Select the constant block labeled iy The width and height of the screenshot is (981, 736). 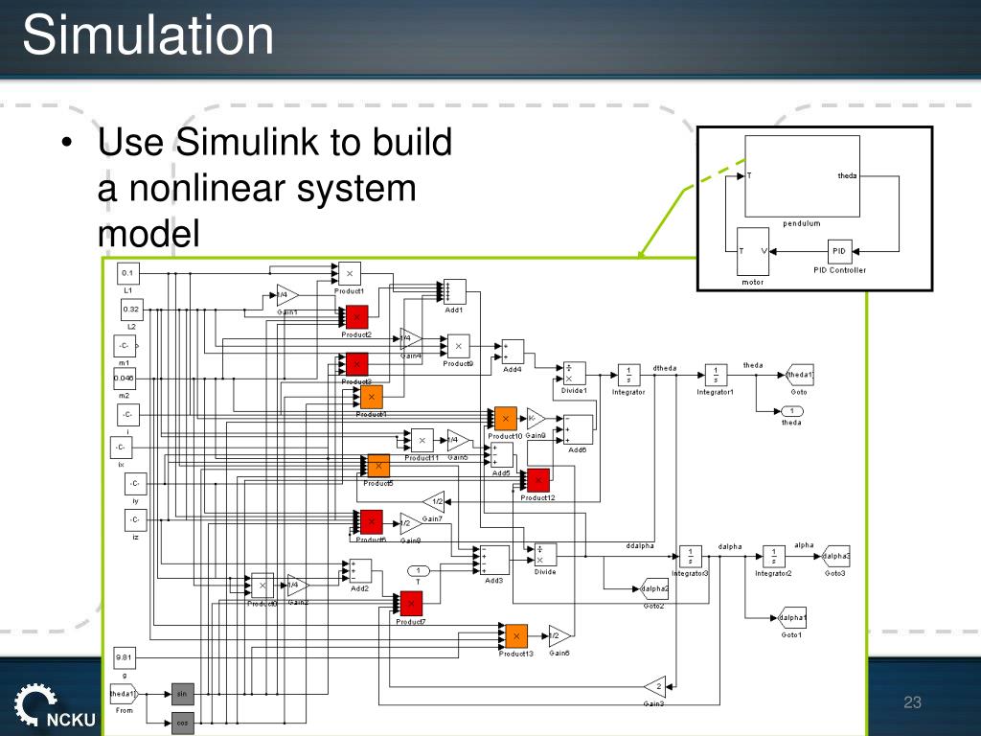(x=135, y=484)
